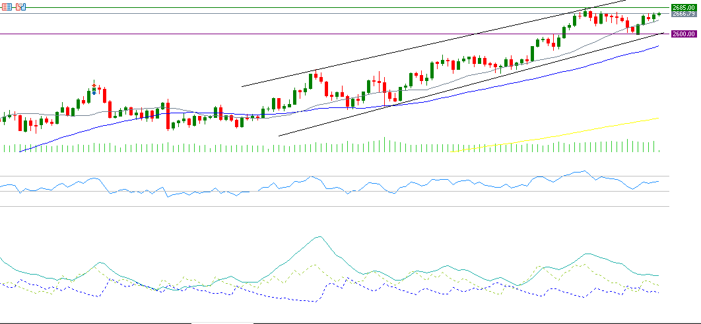The height and width of the screenshot is (324, 701).
Task: Click the green horizontal line at 2685
Action: click(x=198, y=8)
